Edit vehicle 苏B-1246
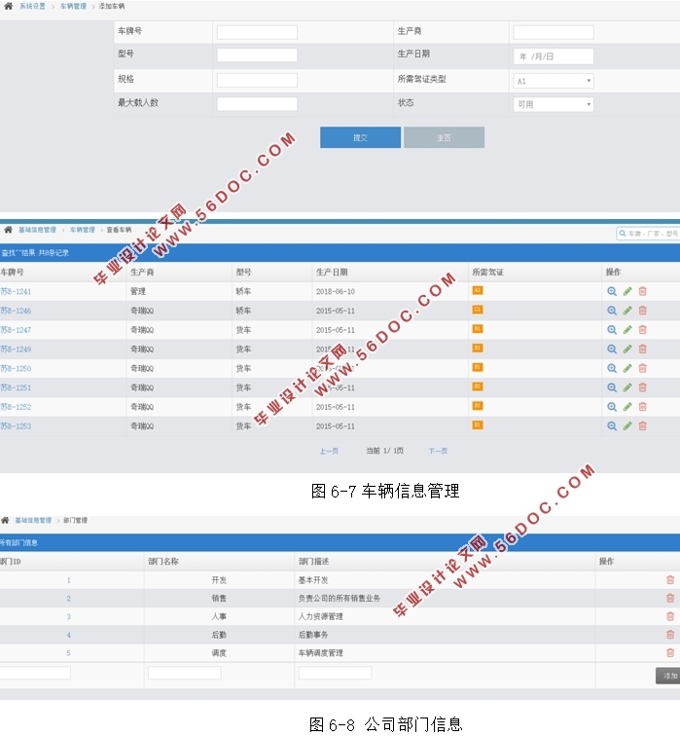680x736 pixels. (x=627, y=311)
